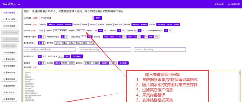This screenshot has height=102, width=242.
Task: Toggle the article tag retention
Action: click(130, 37)
